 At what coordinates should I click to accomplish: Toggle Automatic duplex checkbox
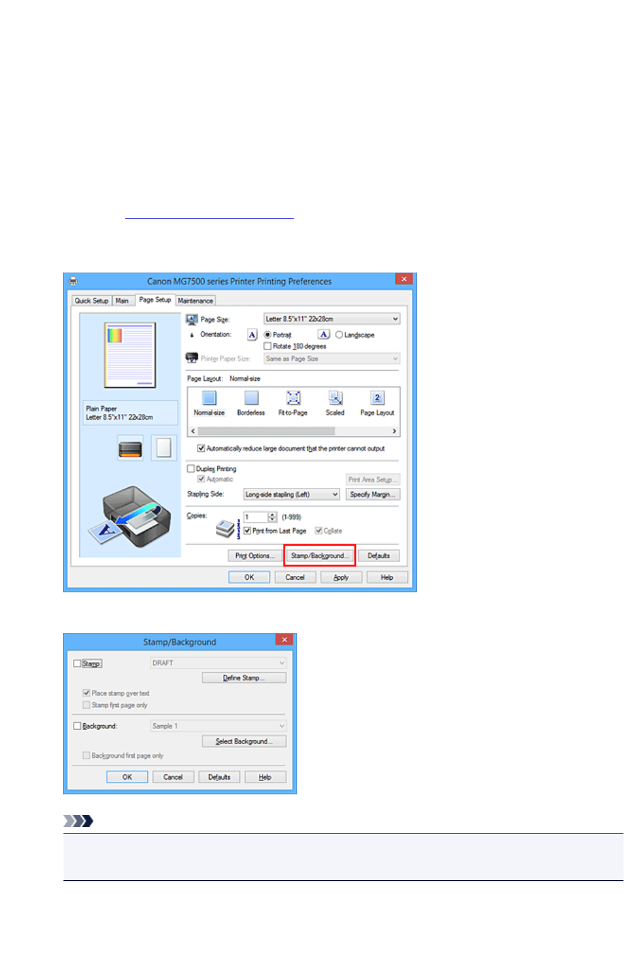point(201,479)
